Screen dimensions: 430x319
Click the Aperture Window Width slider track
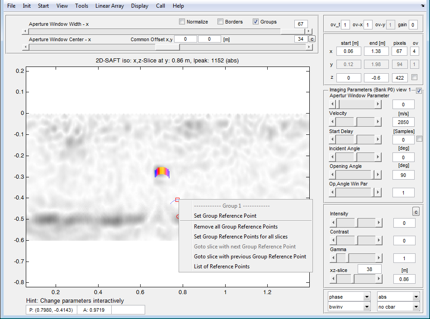(x=167, y=31)
